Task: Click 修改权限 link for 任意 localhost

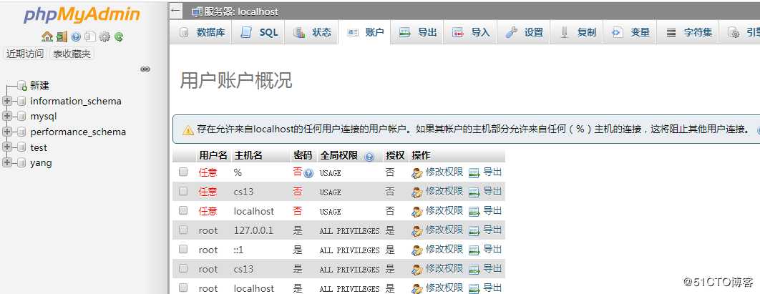Action: coord(444,211)
